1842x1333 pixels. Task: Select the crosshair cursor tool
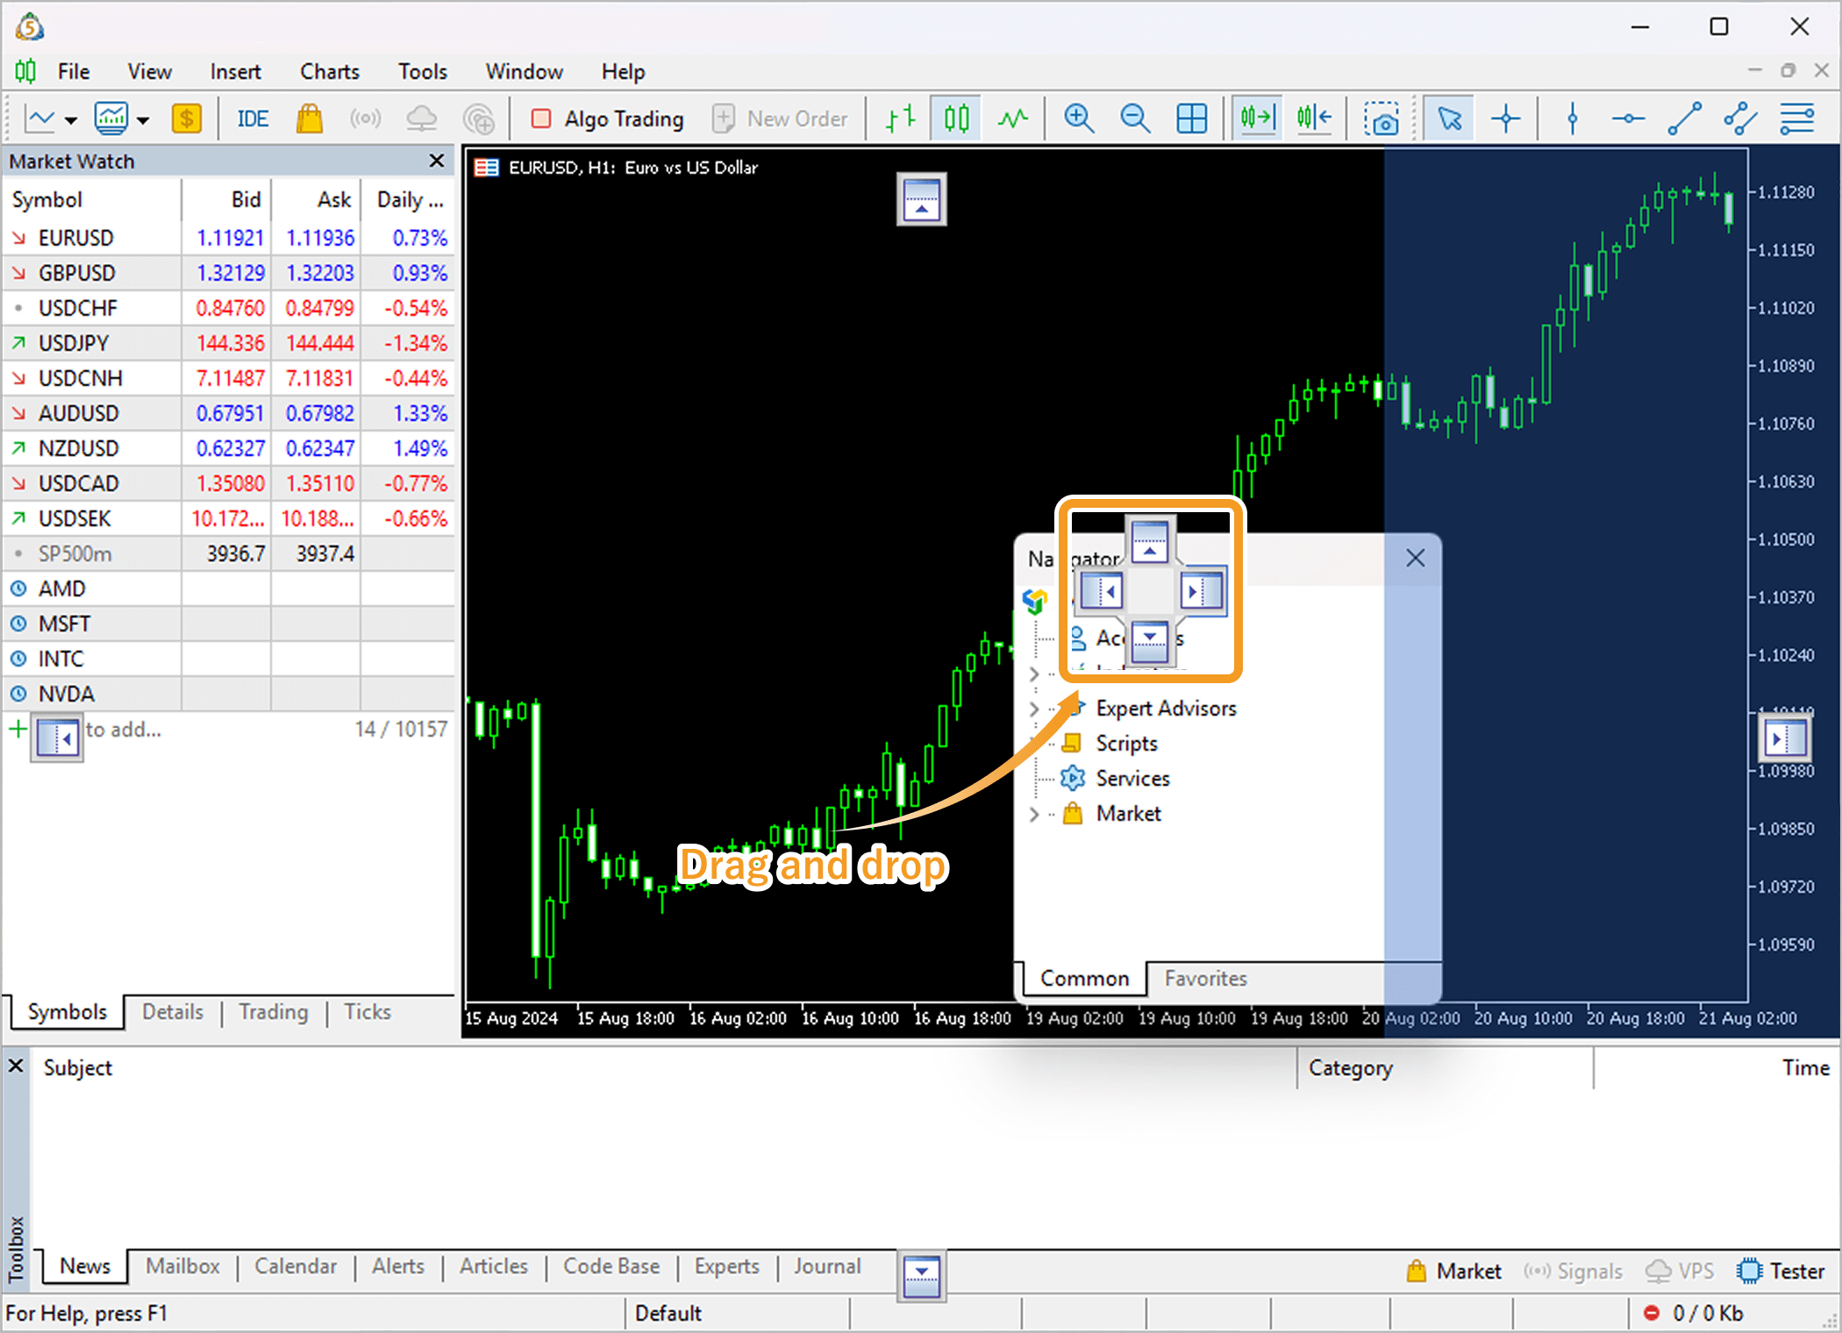click(1505, 118)
